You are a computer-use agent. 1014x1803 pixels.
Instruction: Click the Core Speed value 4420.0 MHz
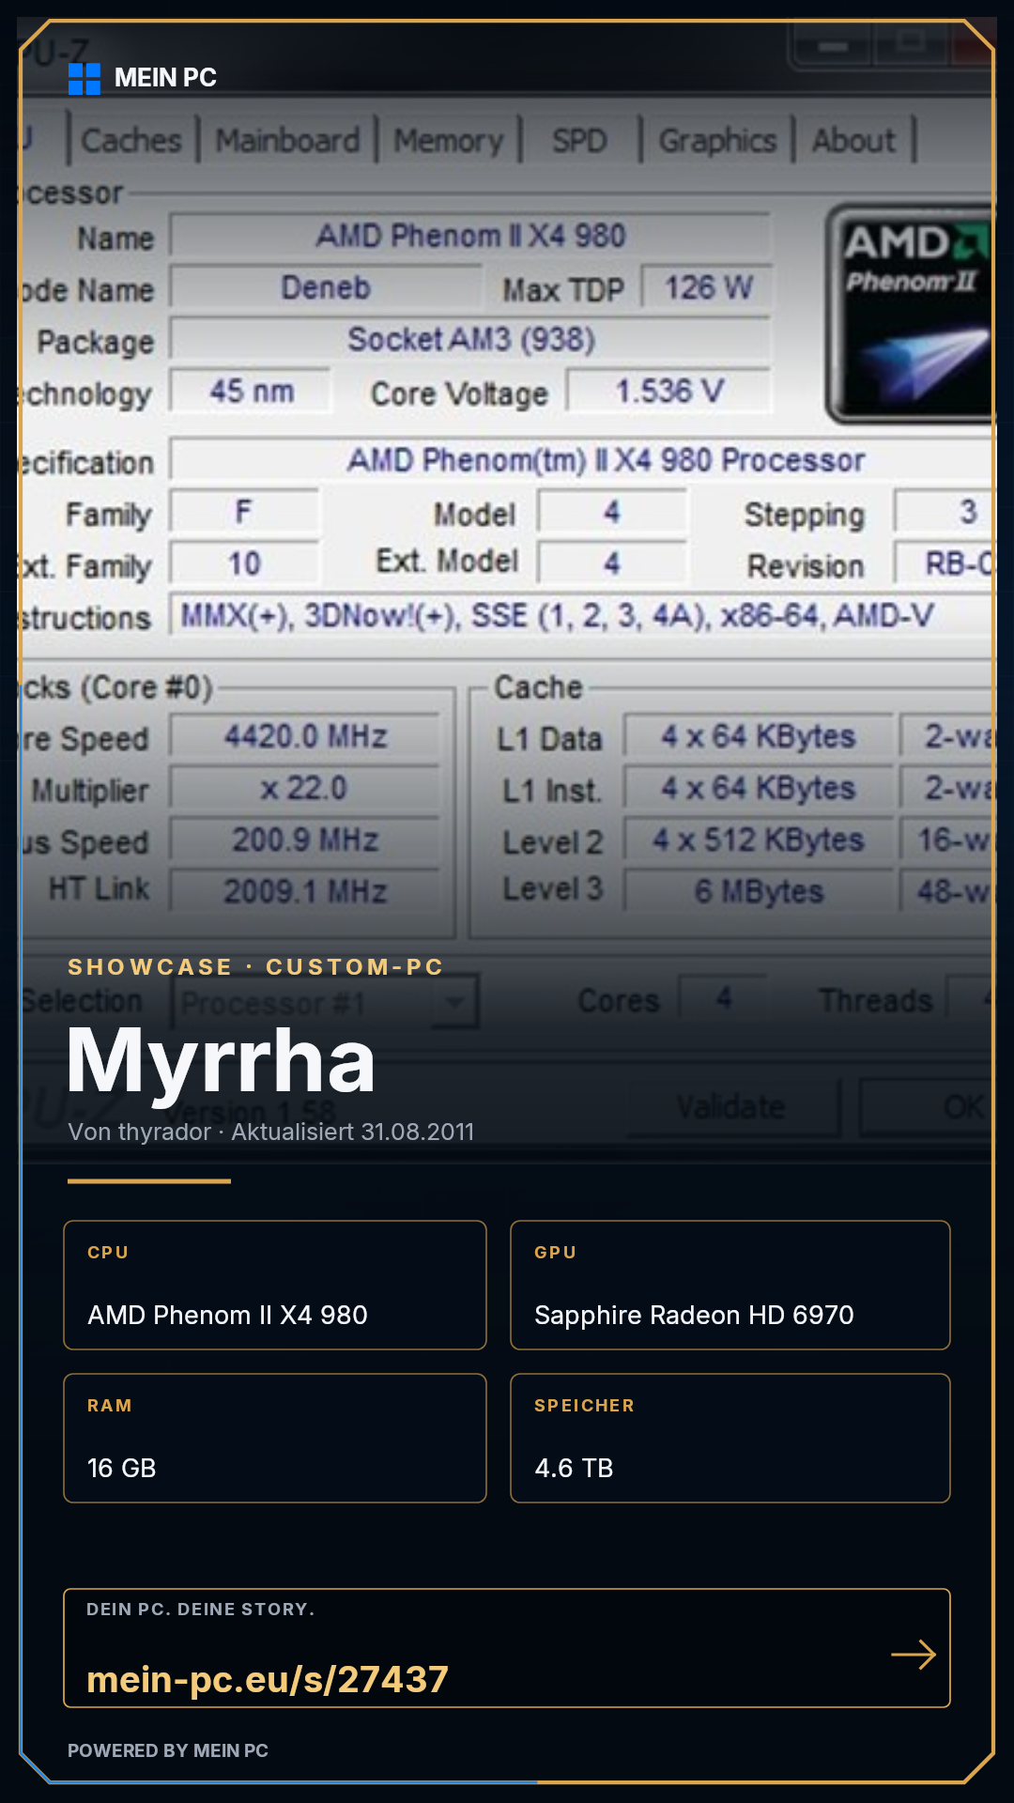[305, 736]
